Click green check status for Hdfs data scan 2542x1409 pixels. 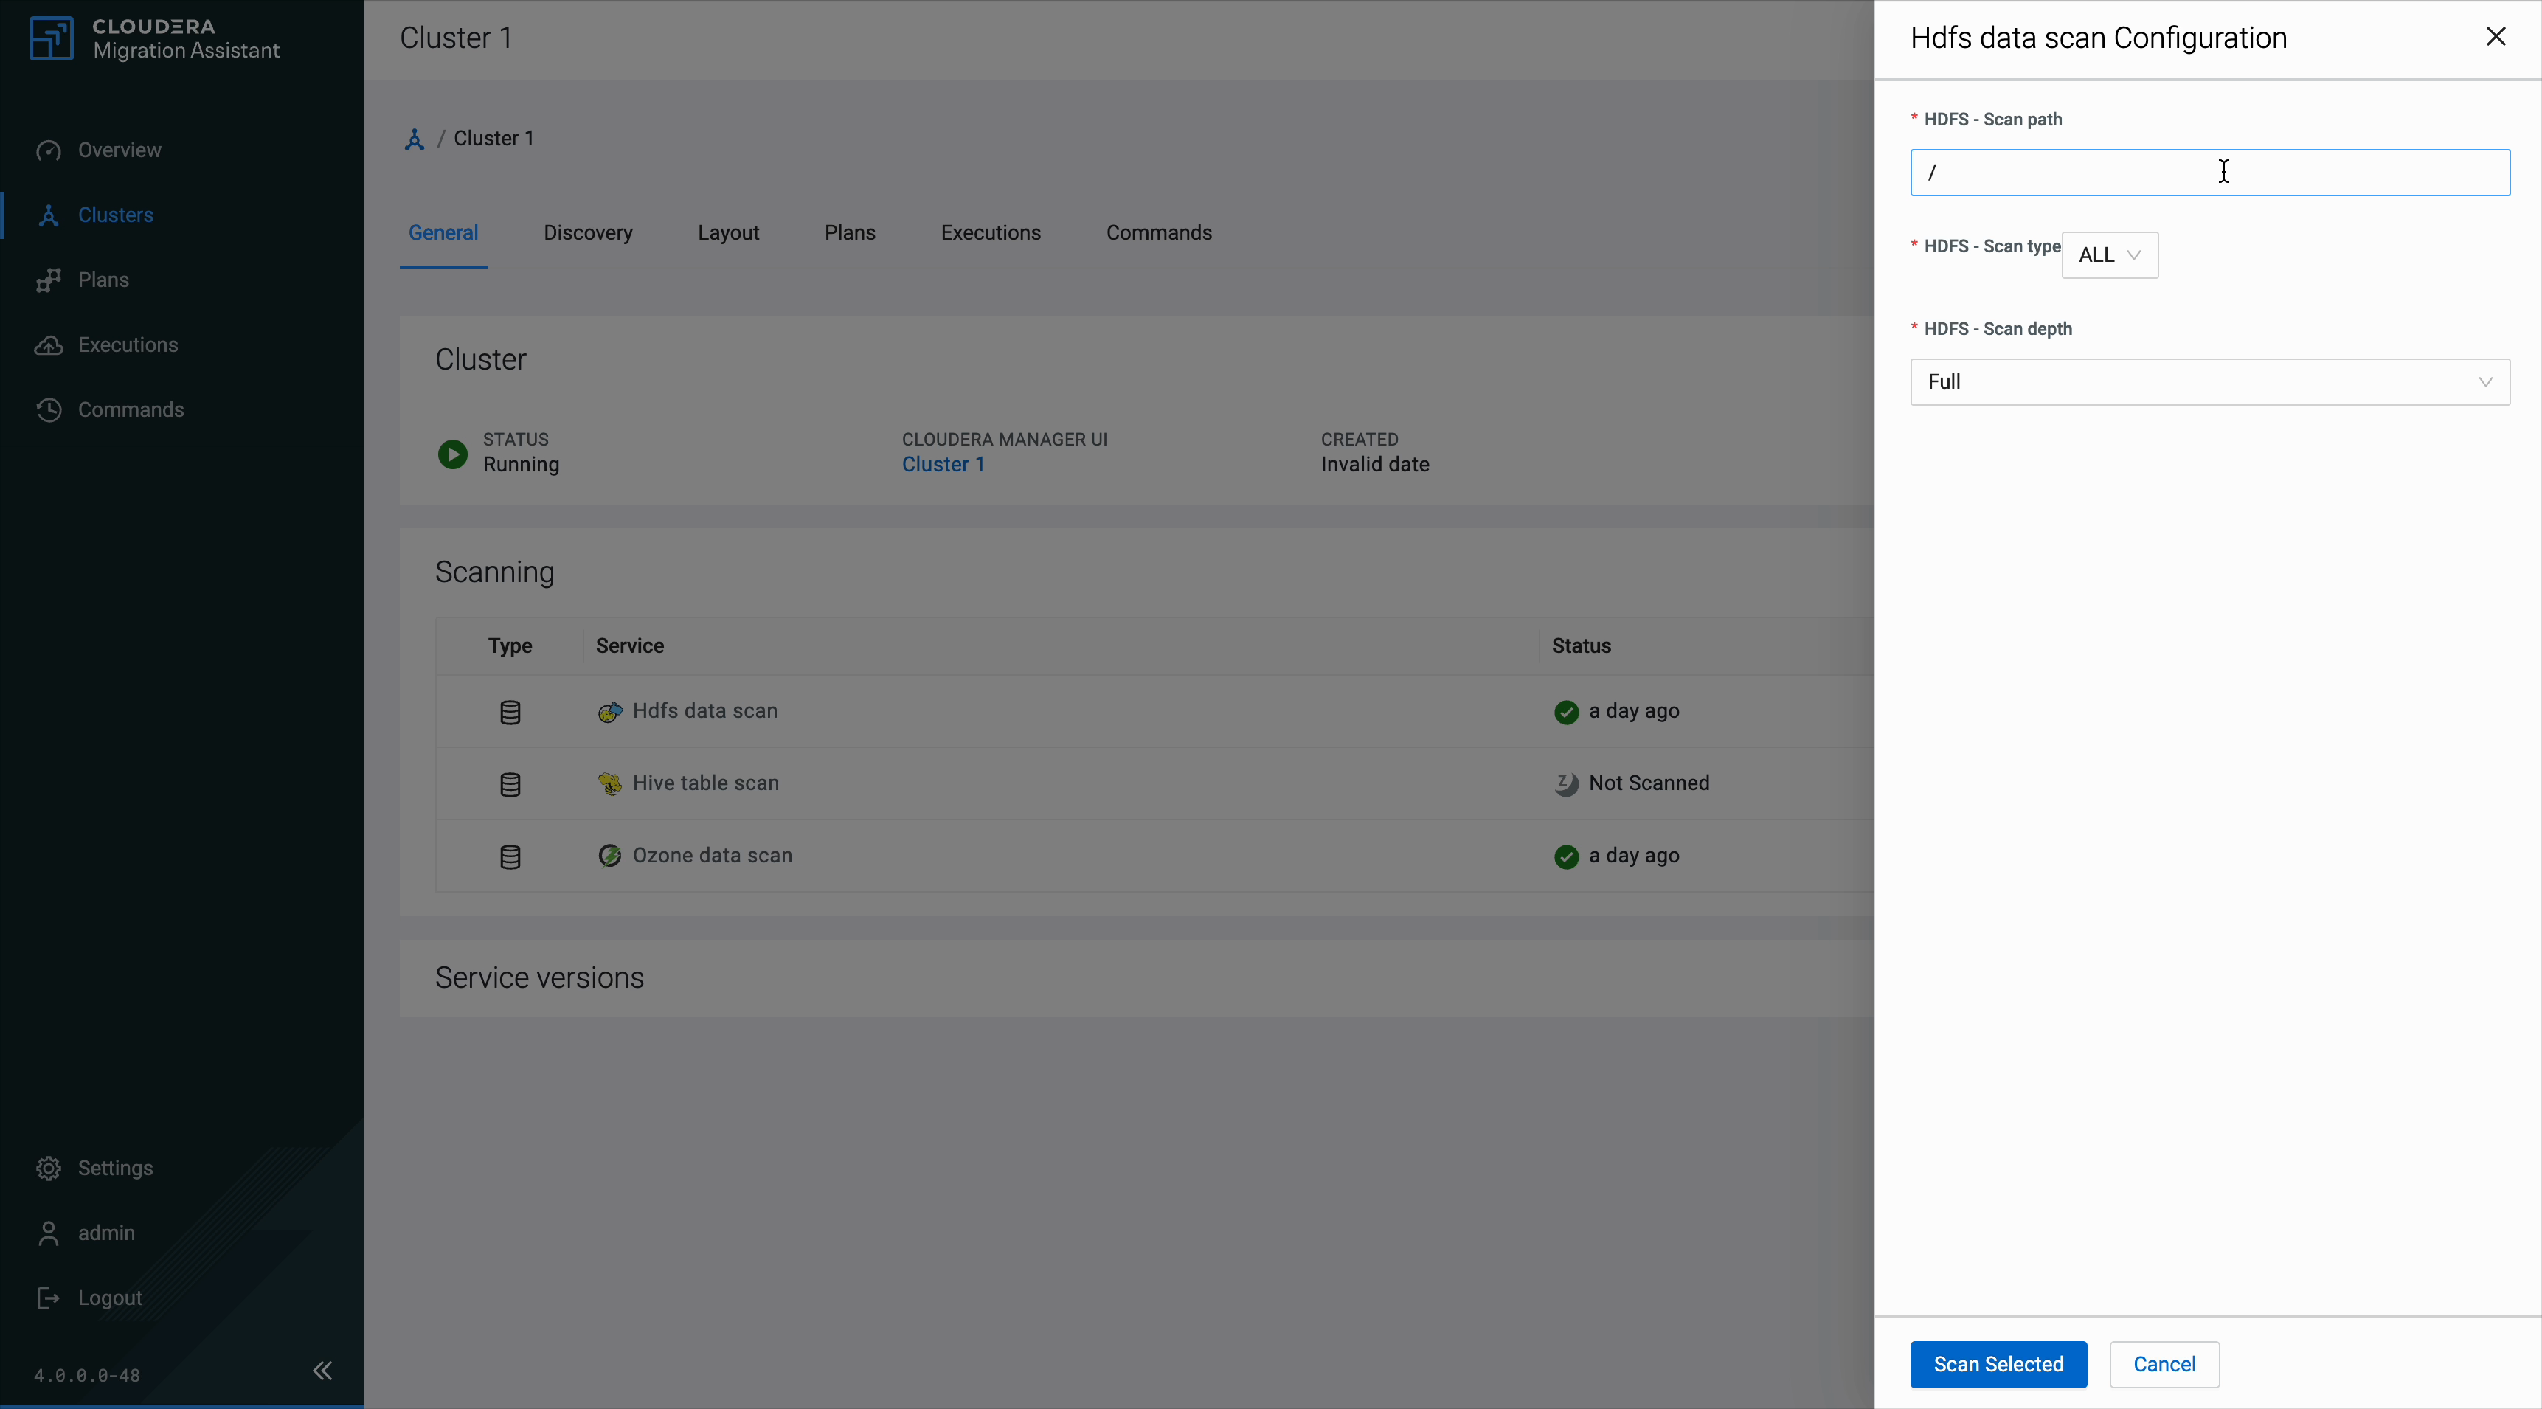tap(1566, 713)
